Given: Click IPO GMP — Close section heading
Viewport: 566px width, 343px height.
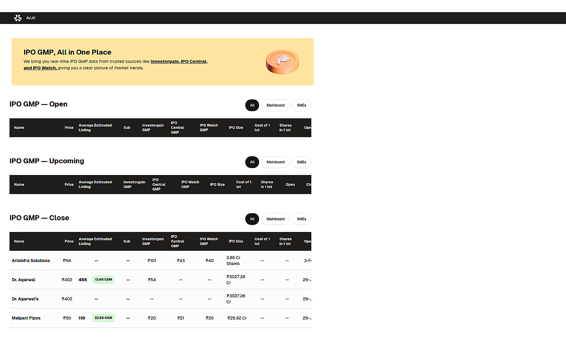Looking at the screenshot, I should pos(39,218).
